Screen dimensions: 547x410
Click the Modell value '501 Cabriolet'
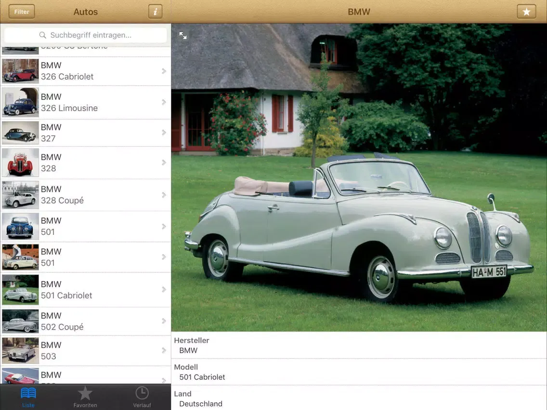(x=202, y=377)
